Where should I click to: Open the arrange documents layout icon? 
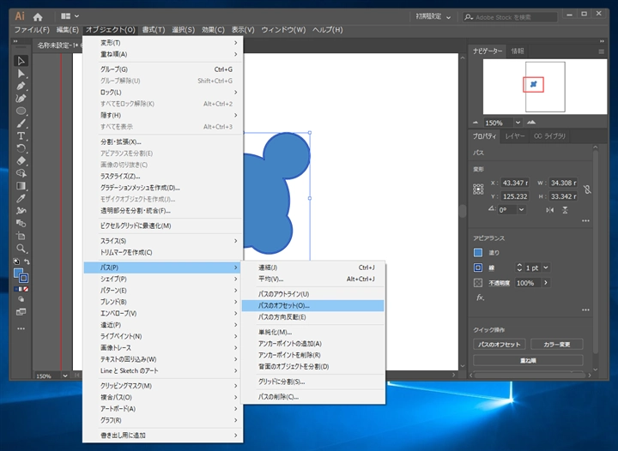click(70, 16)
